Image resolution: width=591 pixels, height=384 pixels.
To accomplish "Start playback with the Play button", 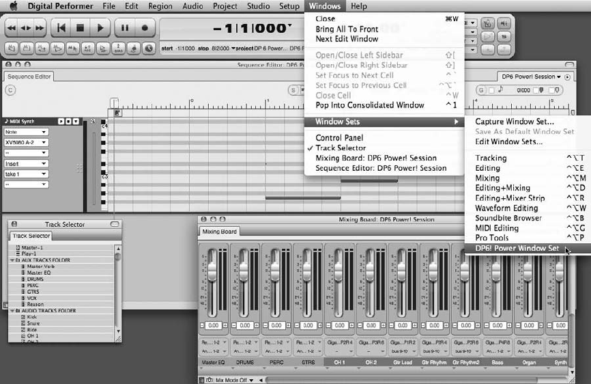I will pos(100,27).
